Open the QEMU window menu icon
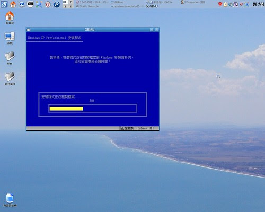 28,30
